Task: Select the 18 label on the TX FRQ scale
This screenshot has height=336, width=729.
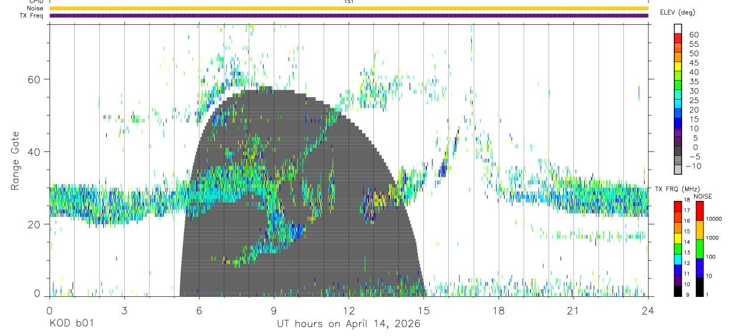Action: (x=687, y=200)
